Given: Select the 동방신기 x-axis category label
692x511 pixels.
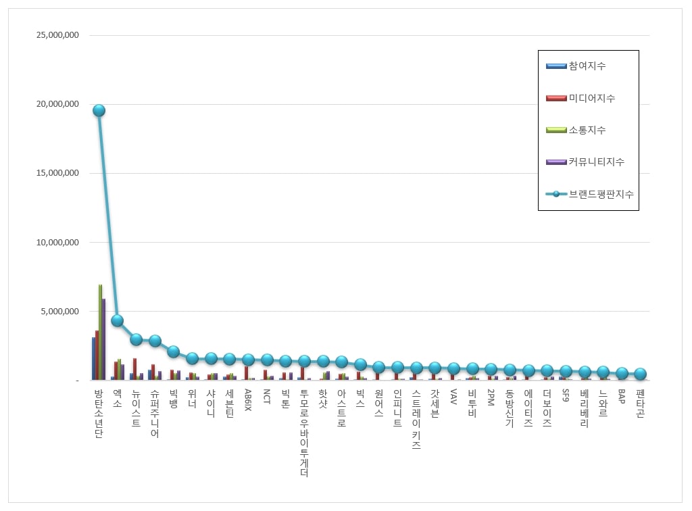Looking at the screenshot, I should [510, 409].
